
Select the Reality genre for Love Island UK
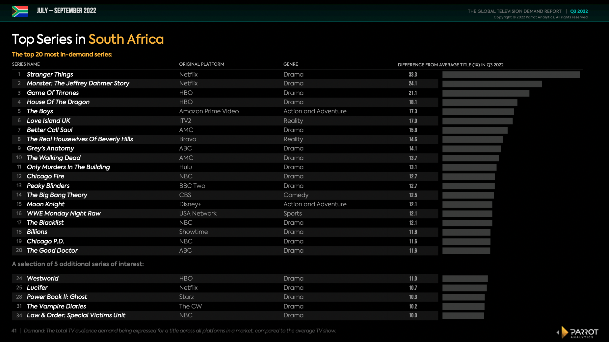pyautogui.click(x=293, y=121)
